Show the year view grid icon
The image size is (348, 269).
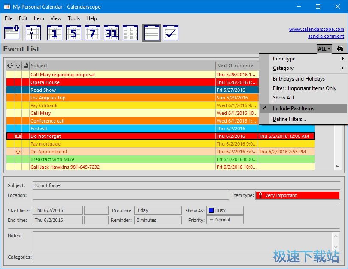[x=130, y=33]
